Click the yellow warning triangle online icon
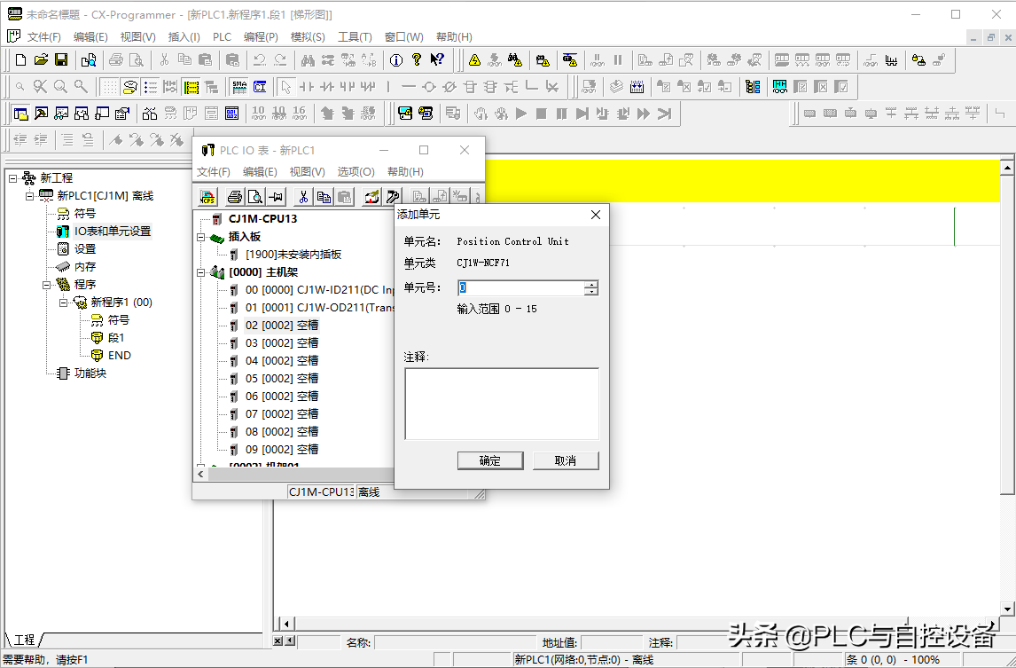This screenshot has height=668, width=1016. tap(474, 60)
